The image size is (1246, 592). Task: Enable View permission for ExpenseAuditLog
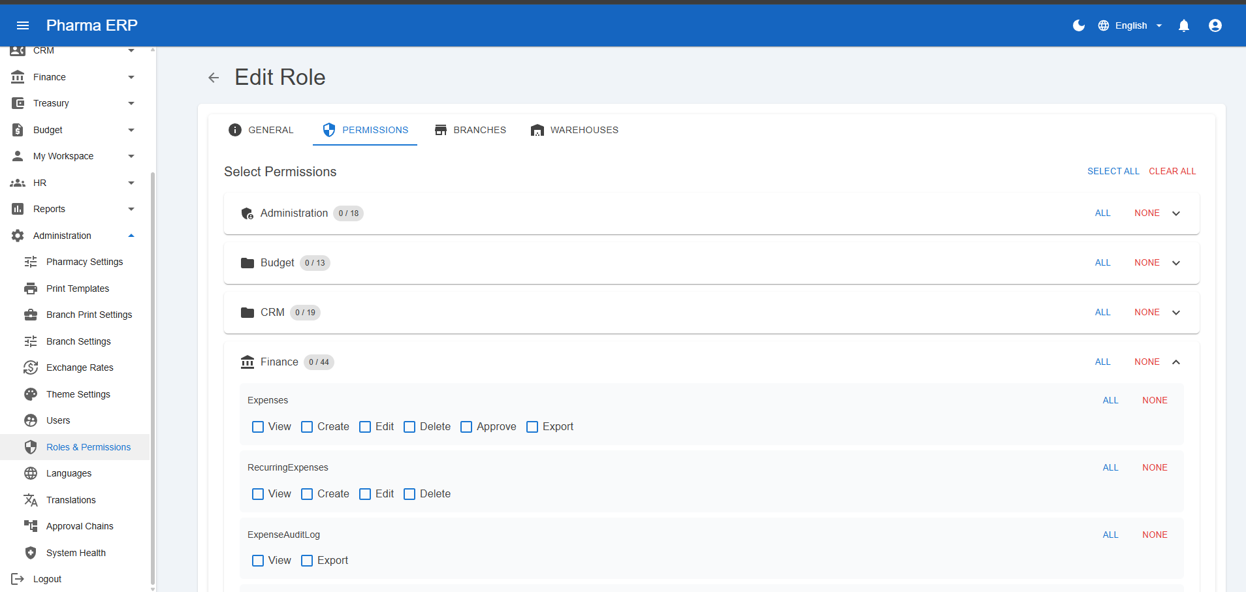pos(257,560)
